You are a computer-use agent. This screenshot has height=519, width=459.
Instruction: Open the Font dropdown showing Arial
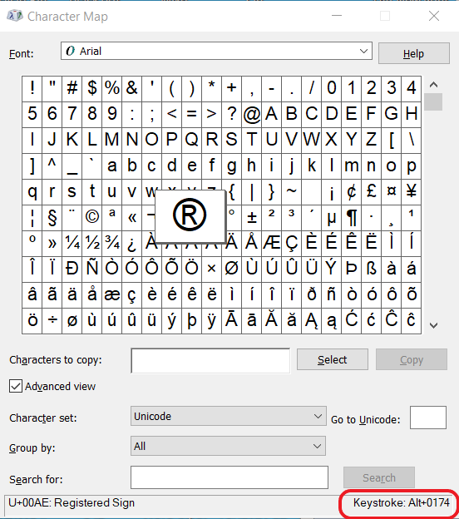point(216,51)
